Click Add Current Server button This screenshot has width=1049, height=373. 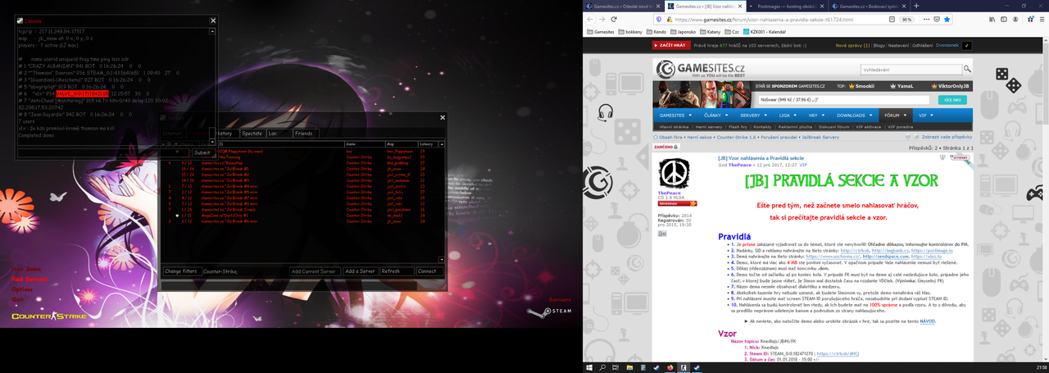coord(314,271)
